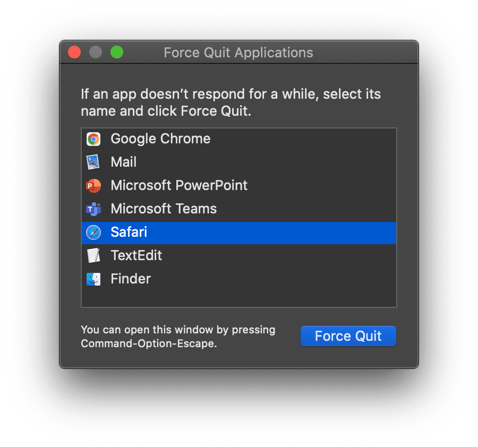The height and width of the screenshot is (447, 478).
Task: Click the Command-Option-Escape hint text
Action: tap(177, 336)
